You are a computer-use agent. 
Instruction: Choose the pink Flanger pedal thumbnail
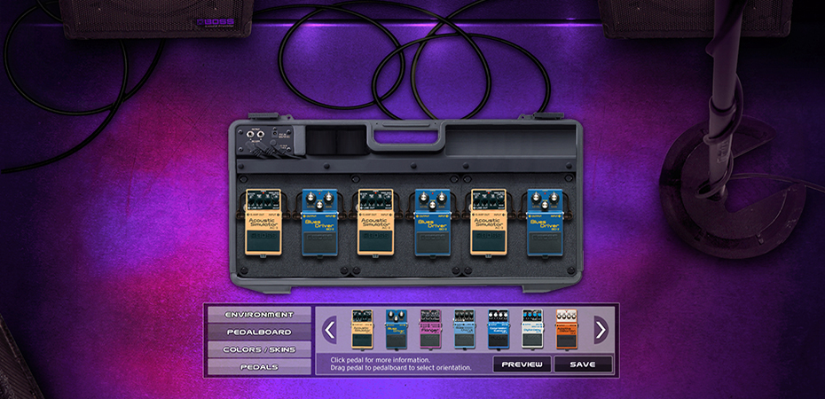[x=430, y=329]
